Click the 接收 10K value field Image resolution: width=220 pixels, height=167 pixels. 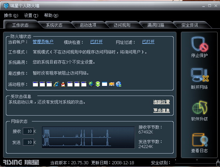pos(28,131)
